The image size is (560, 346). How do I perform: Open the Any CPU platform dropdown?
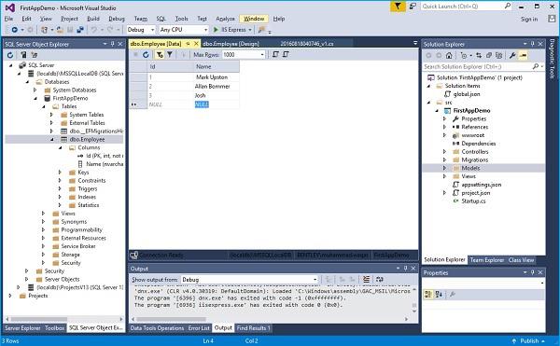(x=205, y=30)
